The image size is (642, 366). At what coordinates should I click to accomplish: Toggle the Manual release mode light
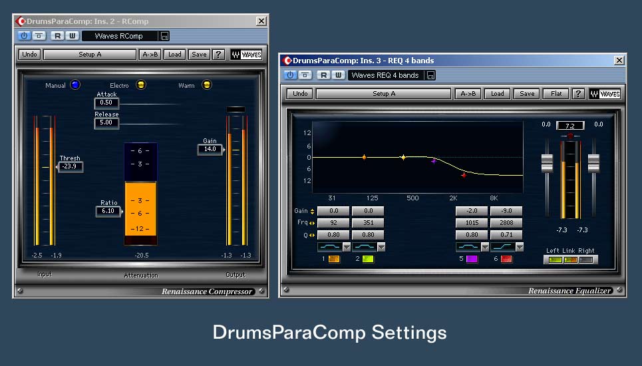coord(75,85)
